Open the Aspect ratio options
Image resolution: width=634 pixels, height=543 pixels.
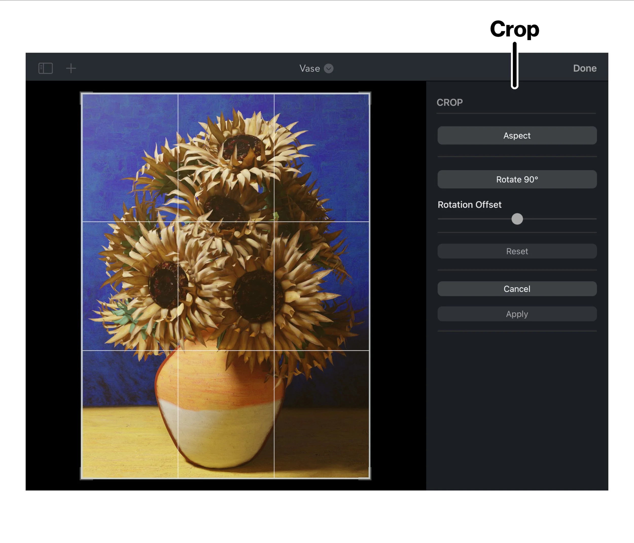click(517, 135)
